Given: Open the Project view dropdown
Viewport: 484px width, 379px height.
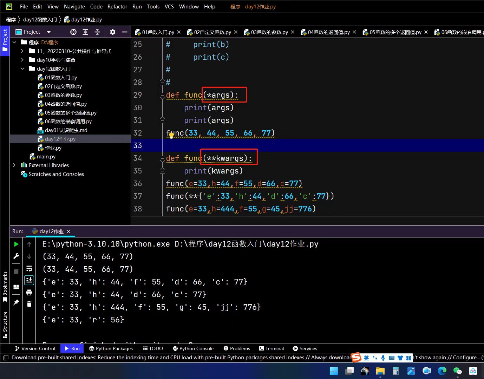Looking at the screenshot, I should point(49,32).
